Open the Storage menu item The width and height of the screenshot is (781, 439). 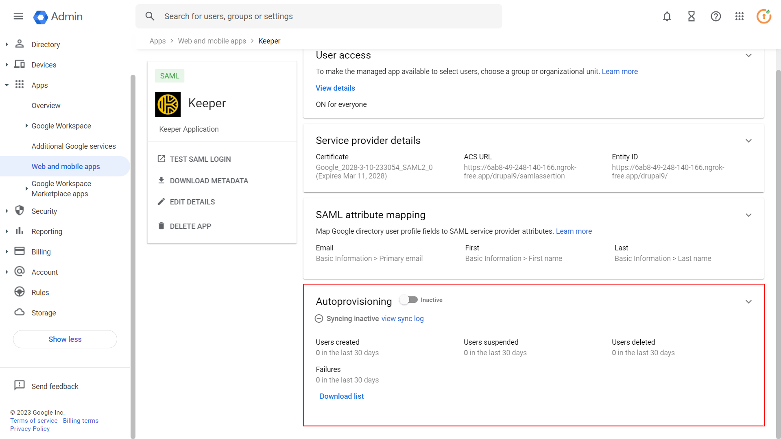coord(44,313)
